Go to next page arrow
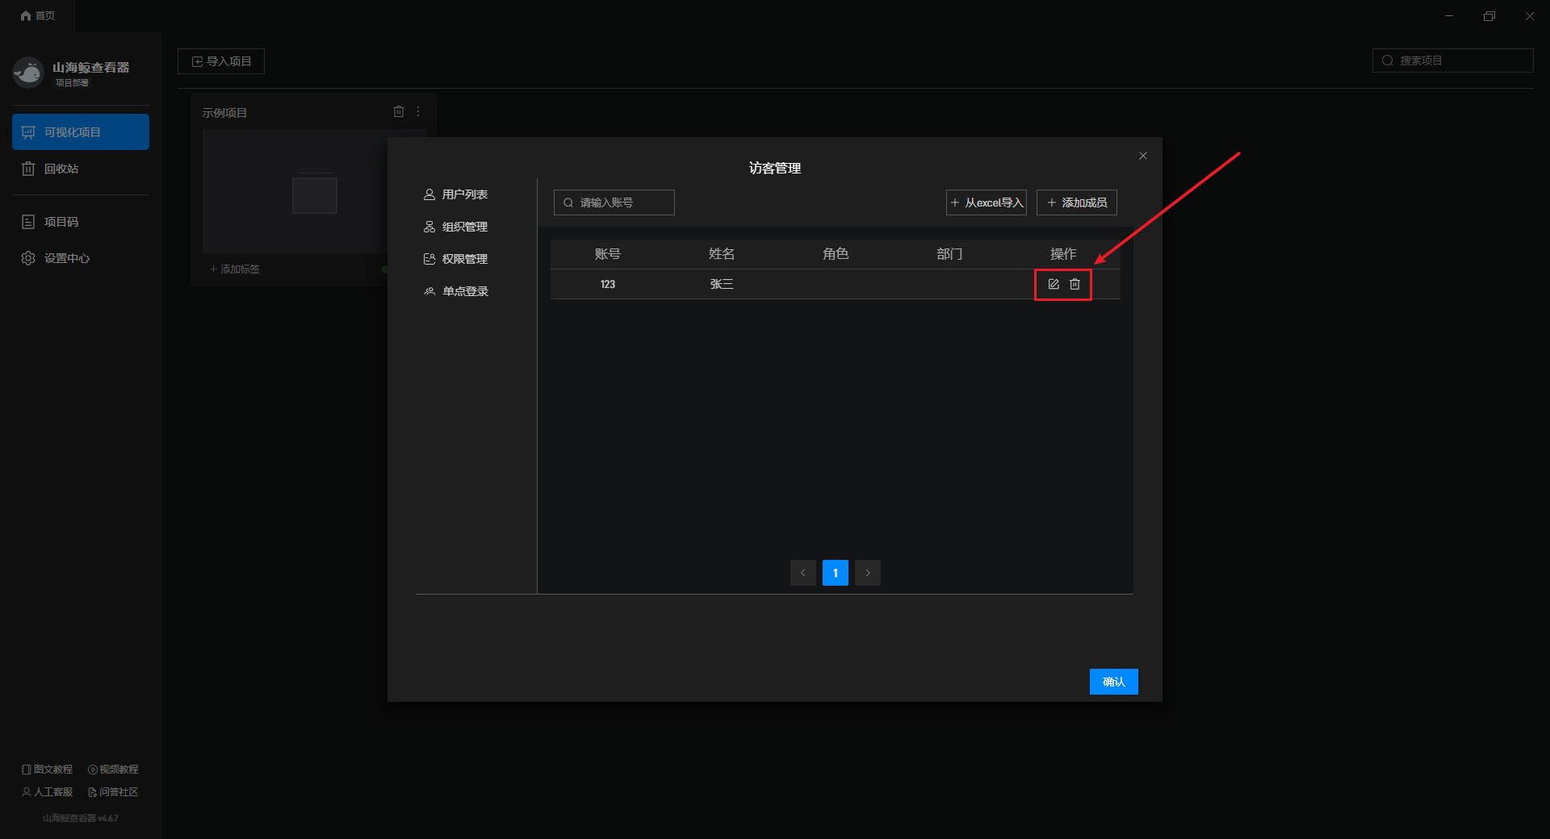The height and width of the screenshot is (839, 1550). click(x=868, y=573)
